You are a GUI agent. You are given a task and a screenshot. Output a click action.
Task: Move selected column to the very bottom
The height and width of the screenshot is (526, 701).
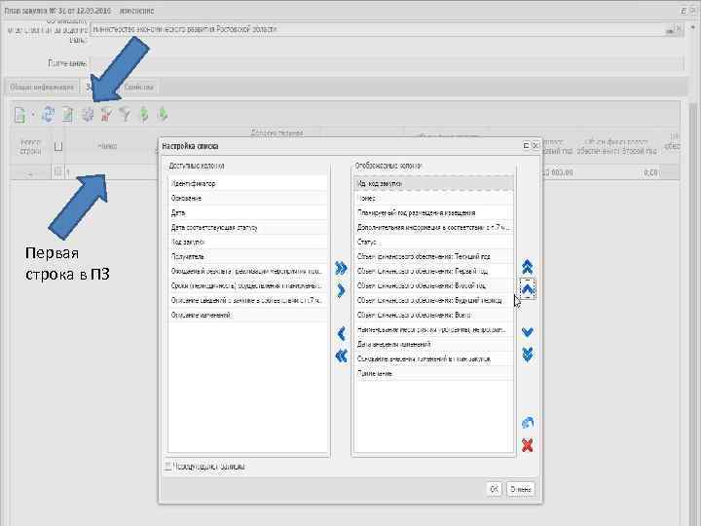(x=528, y=355)
